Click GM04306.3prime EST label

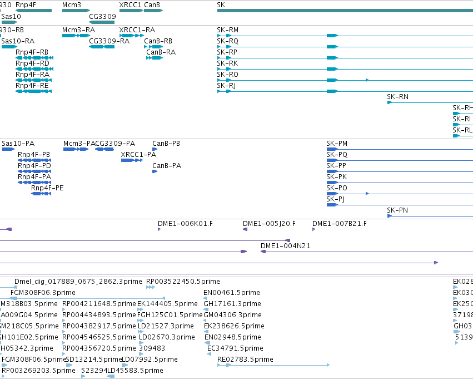[x=232, y=315]
